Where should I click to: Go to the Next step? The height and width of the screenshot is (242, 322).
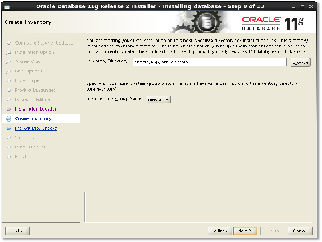click(245, 231)
